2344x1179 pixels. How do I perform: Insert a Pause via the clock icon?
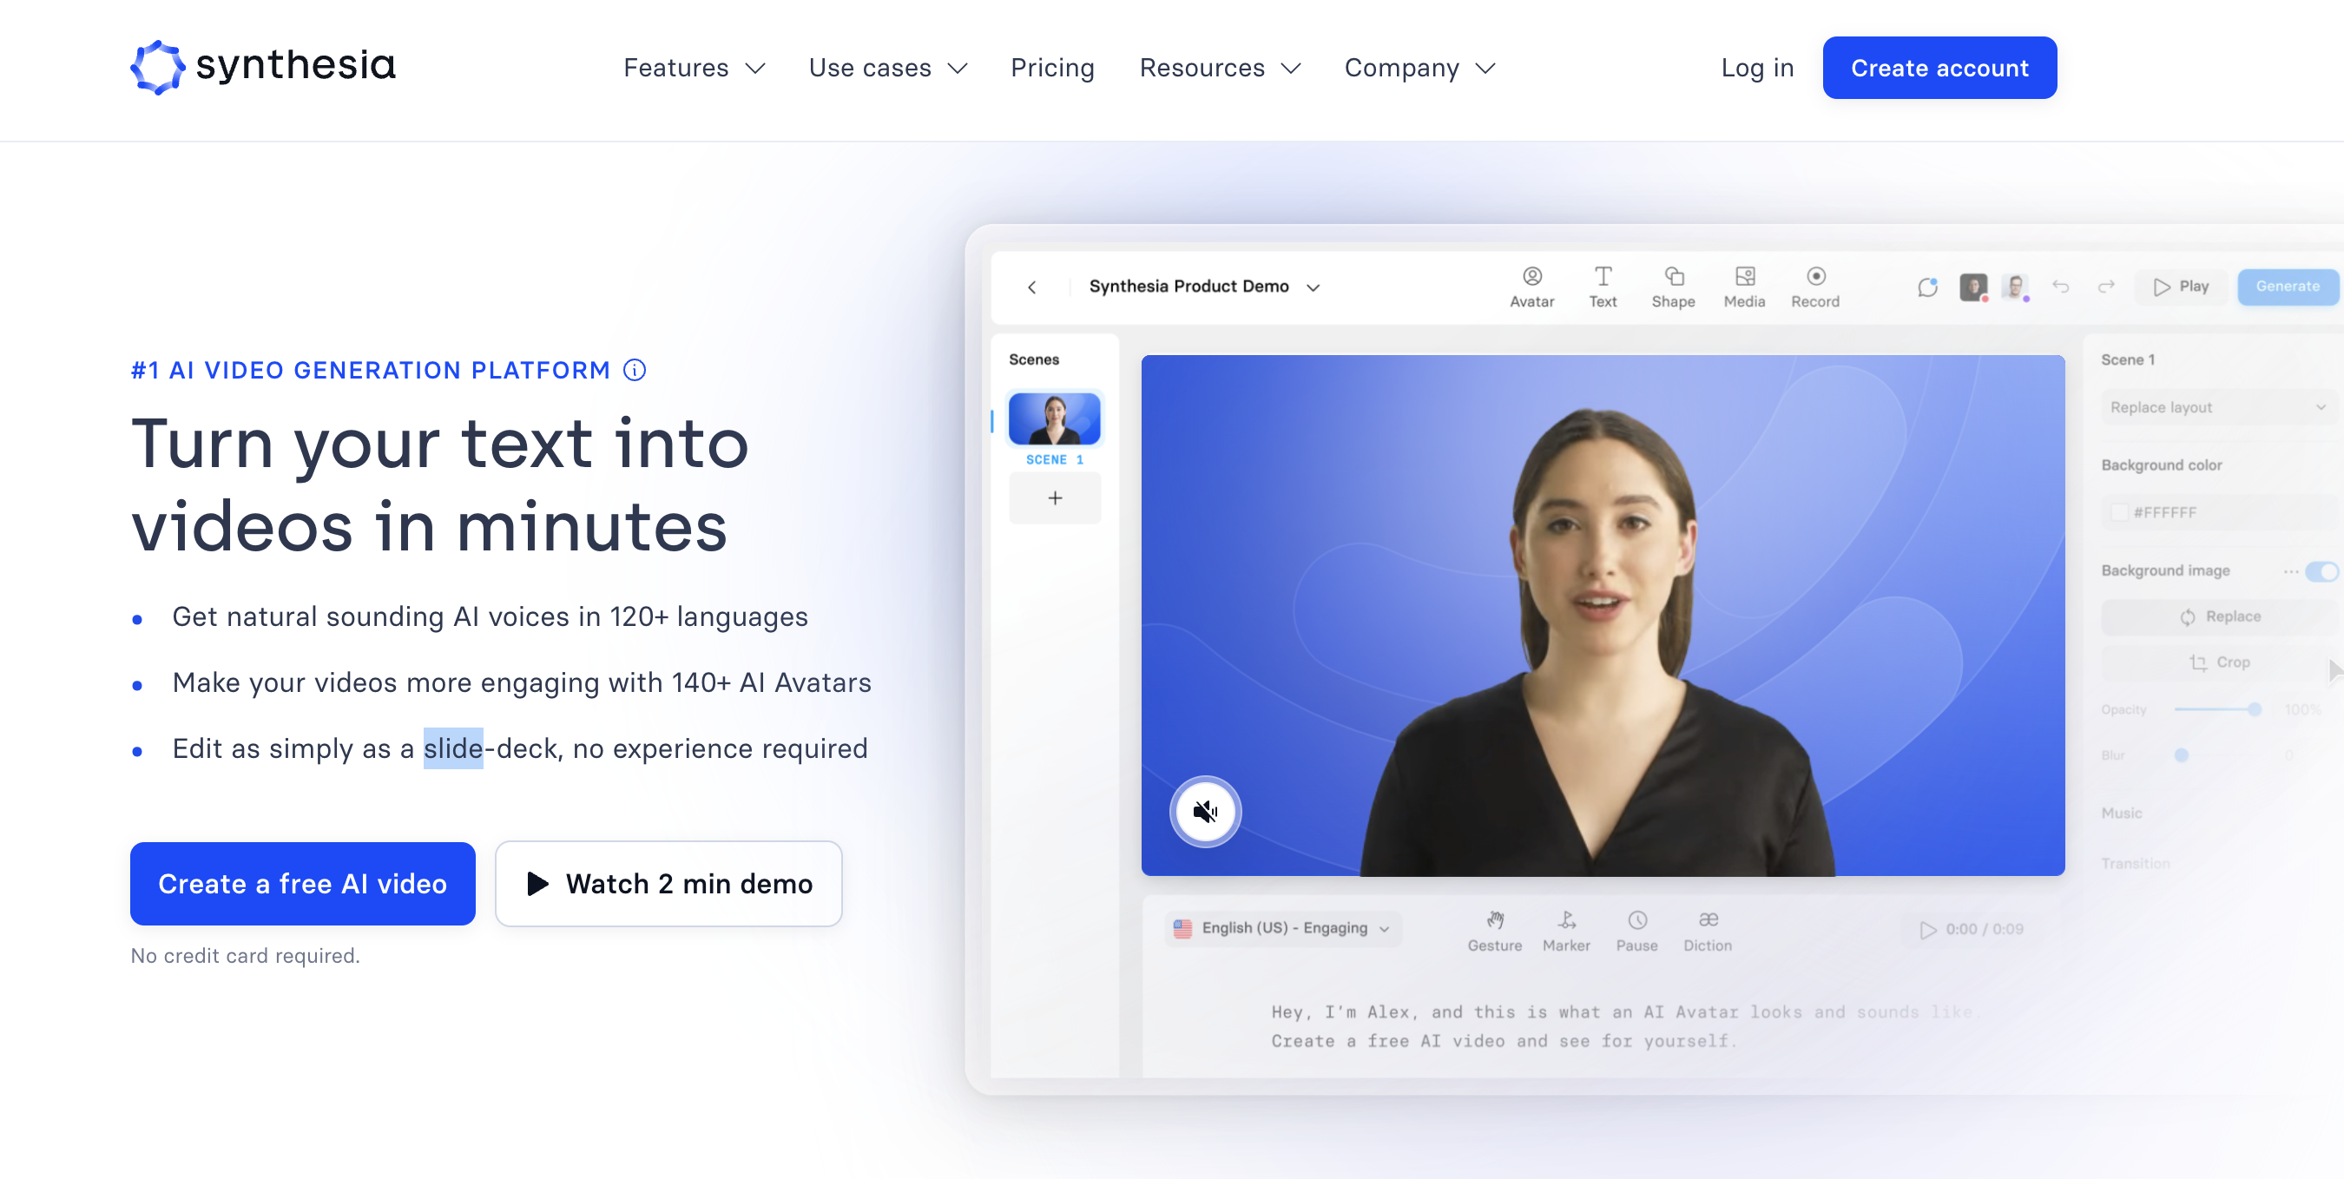1636,919
